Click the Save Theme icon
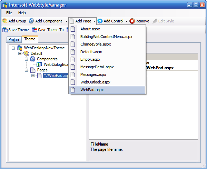The width and height of the screenshot is (207, 169). pyautogui.click(x=5, y=30)
